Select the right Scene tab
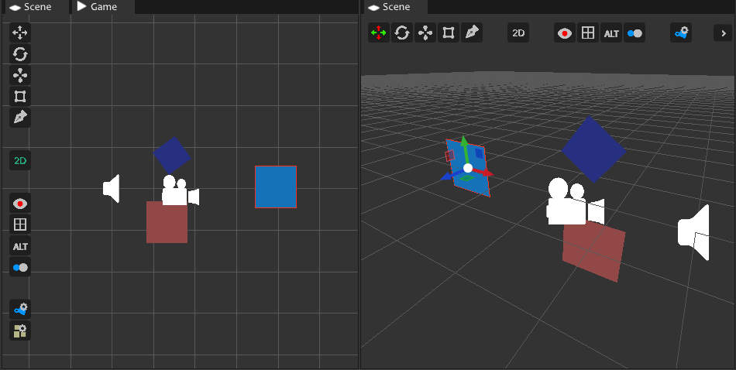The height and width of the screenshot is (370, 736). pos(396,6)
